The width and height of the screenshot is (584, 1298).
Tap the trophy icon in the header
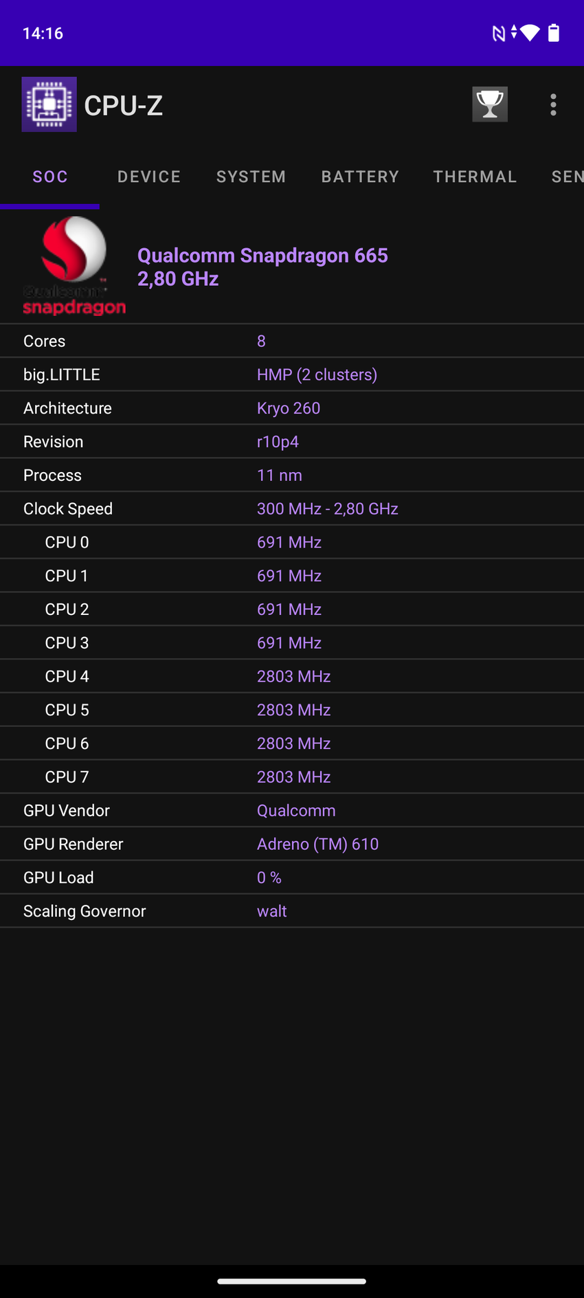489,104
